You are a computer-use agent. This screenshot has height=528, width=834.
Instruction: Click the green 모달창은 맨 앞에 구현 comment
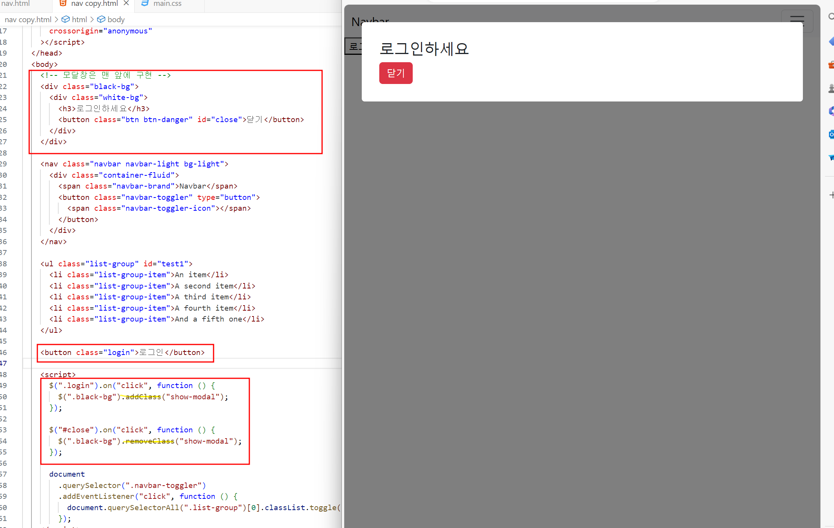105,75
